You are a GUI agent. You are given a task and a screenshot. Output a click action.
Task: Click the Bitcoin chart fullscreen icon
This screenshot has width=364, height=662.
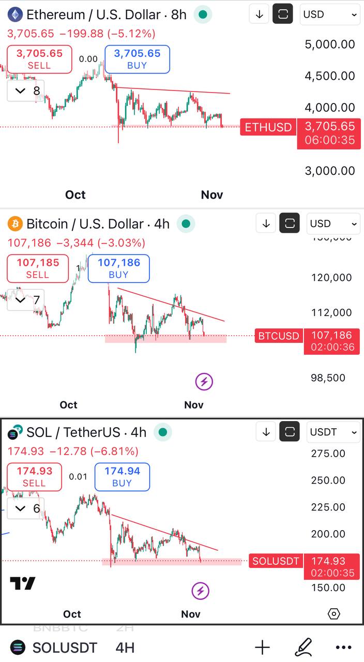tap(290, 223)
